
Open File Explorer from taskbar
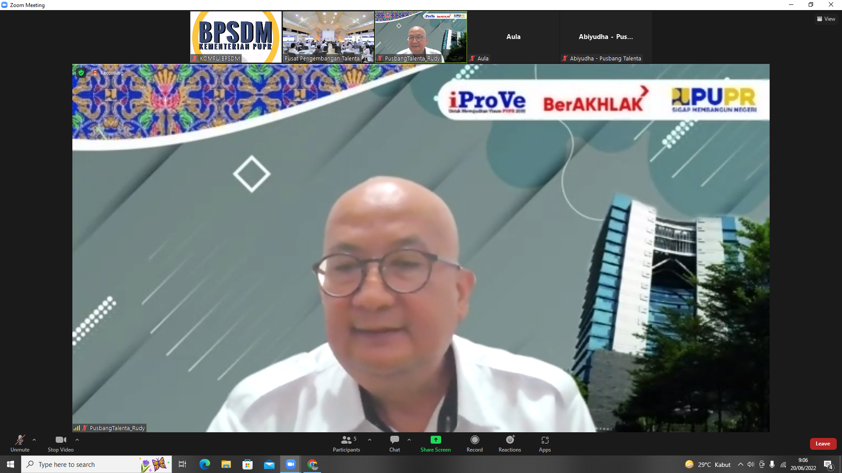click(226, 464)
